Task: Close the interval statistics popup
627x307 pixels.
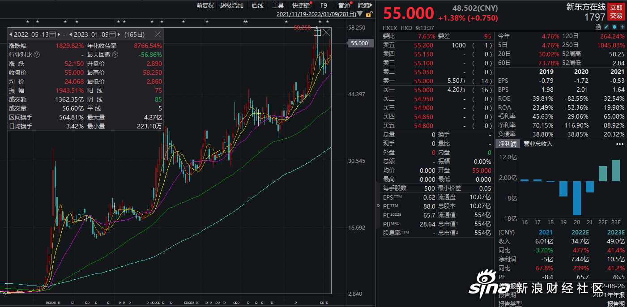Action: [158, 34]
